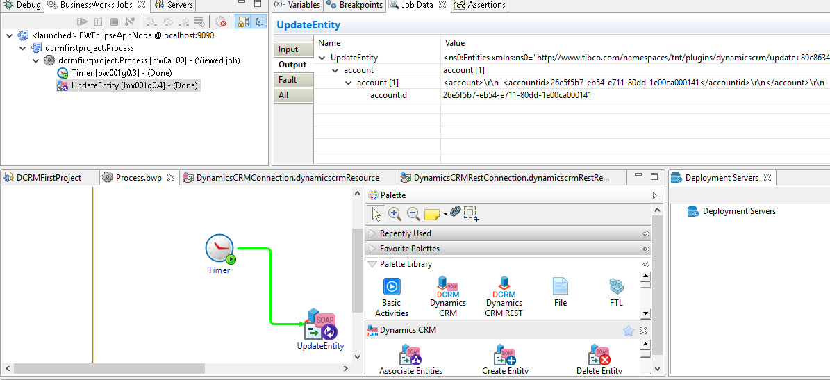The height and width of the screenshot is (380, 830).
Task: Collapse the Viewed job process node
Action: (35, 60)
